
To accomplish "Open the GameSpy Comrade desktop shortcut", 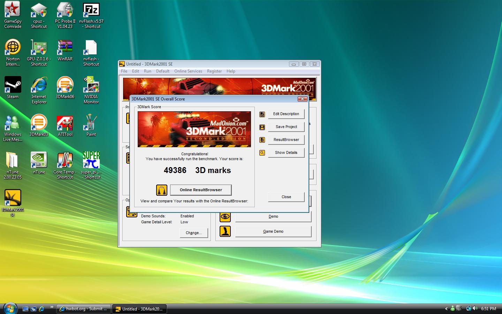I will [13, 15].
